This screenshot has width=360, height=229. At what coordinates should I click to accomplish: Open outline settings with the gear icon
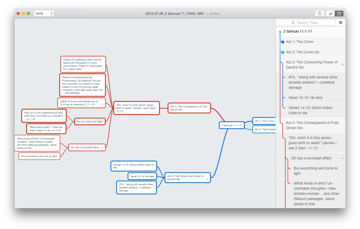(340, 22)
